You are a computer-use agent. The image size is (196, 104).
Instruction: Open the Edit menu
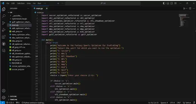(x=13, y=3)
